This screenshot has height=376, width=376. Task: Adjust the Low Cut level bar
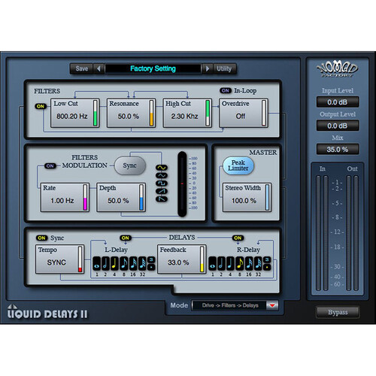[96, 113]
